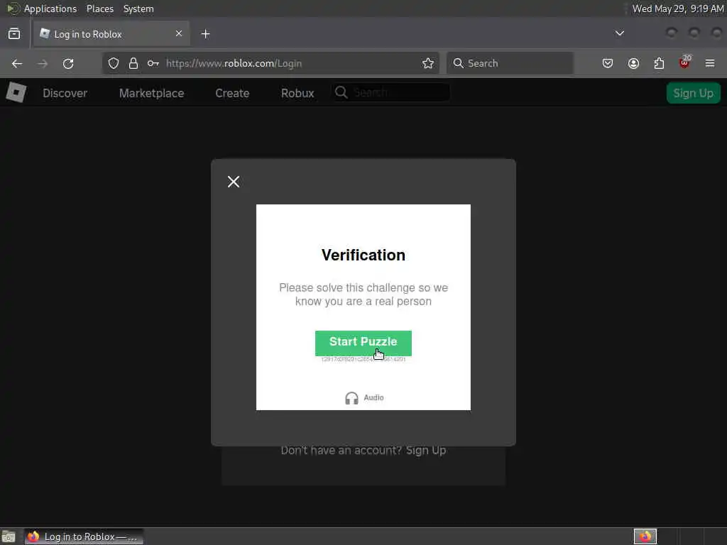This screenshot has width=727, height=545.
Task: Click the Verification heading text
Action: pos(363,255)
